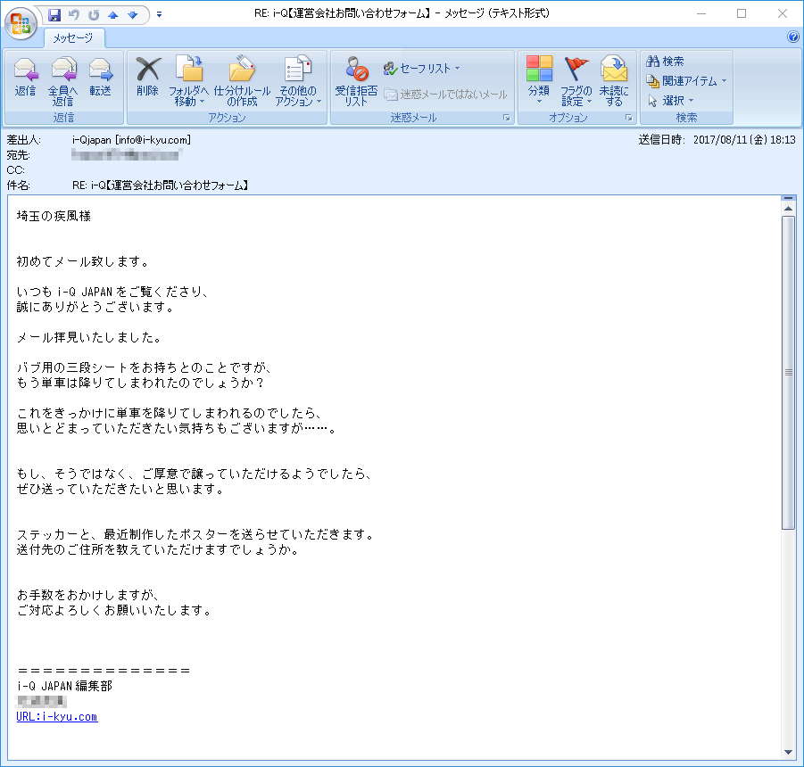Forward the message with 転送
804x767 pixels.
pos(101,77)
